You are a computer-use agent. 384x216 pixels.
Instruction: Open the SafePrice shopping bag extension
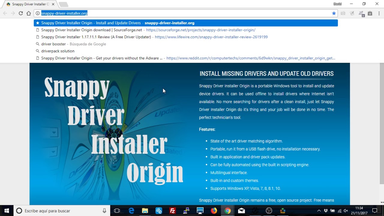tap(370, 13)
